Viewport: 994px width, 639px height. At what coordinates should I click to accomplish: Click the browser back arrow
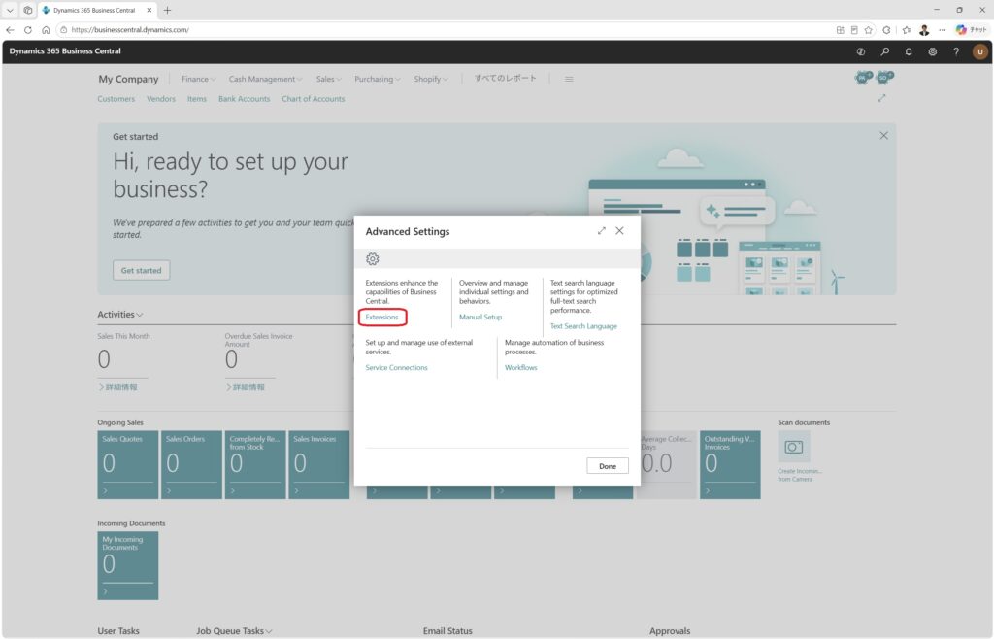pos(10,30)
